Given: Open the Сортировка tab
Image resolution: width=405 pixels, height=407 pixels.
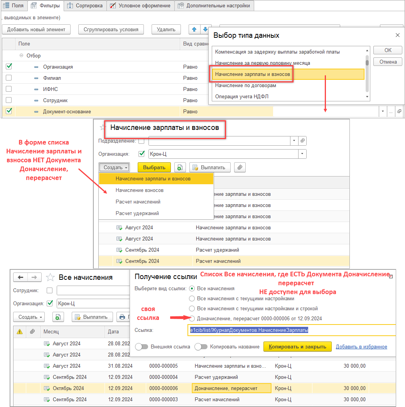Looking at the screenshot, I should click(x=85, y=5).
